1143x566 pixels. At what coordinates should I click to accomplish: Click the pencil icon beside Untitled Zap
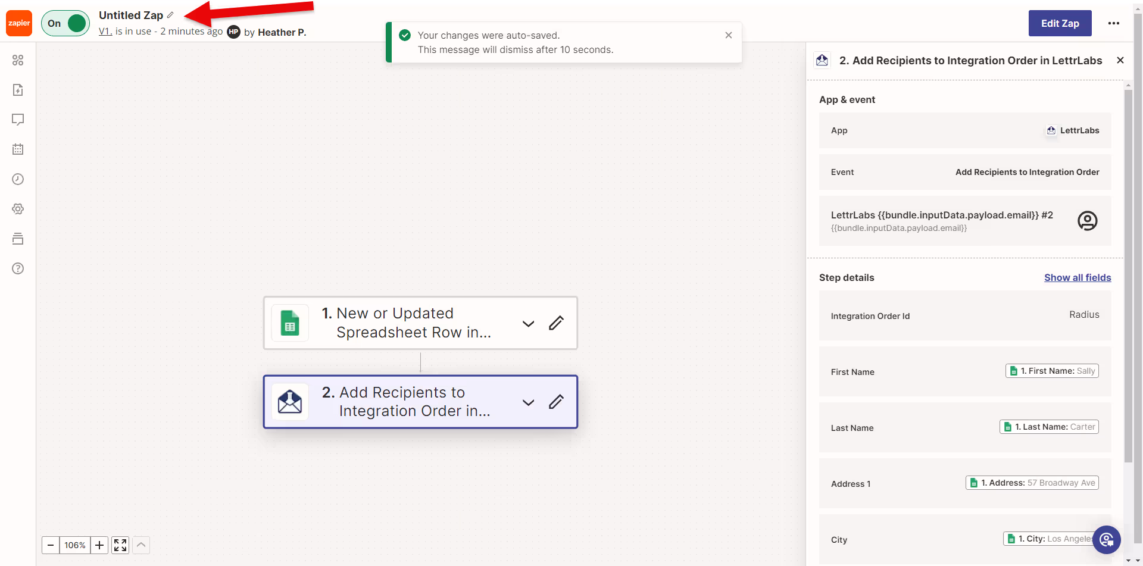170,15
